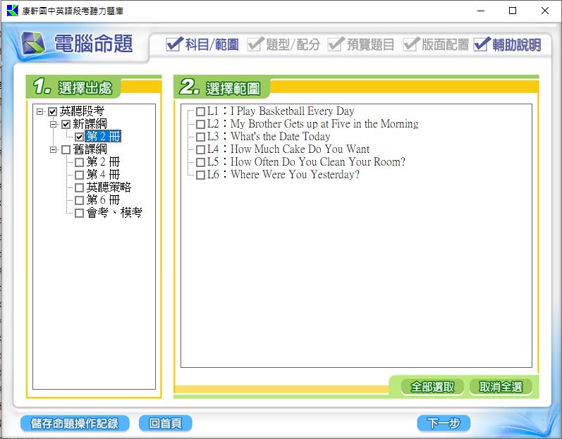Image resolution: width=562 pixels, height=439 pixels.
Task: Check the 英聽策略 checkbox
Action: (80, 187)
